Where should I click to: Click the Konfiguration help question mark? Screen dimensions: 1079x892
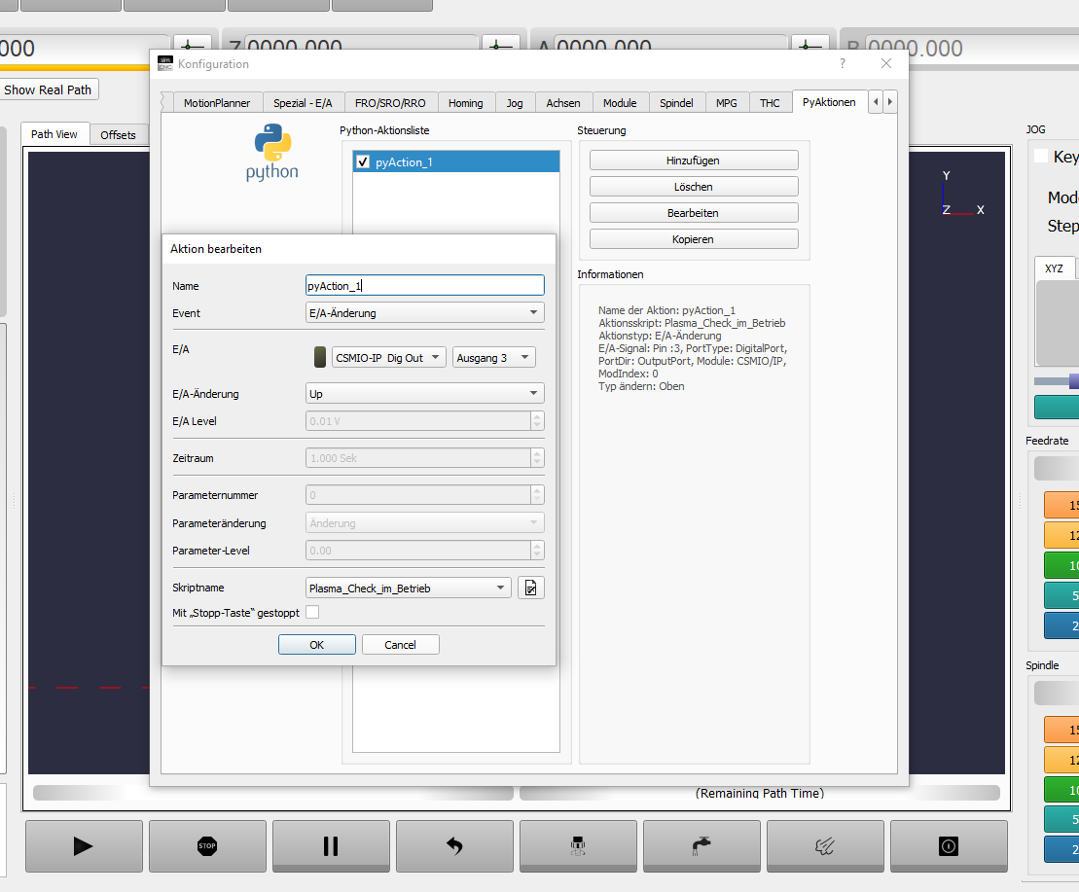pyautogui.click(x=843, y=63)
